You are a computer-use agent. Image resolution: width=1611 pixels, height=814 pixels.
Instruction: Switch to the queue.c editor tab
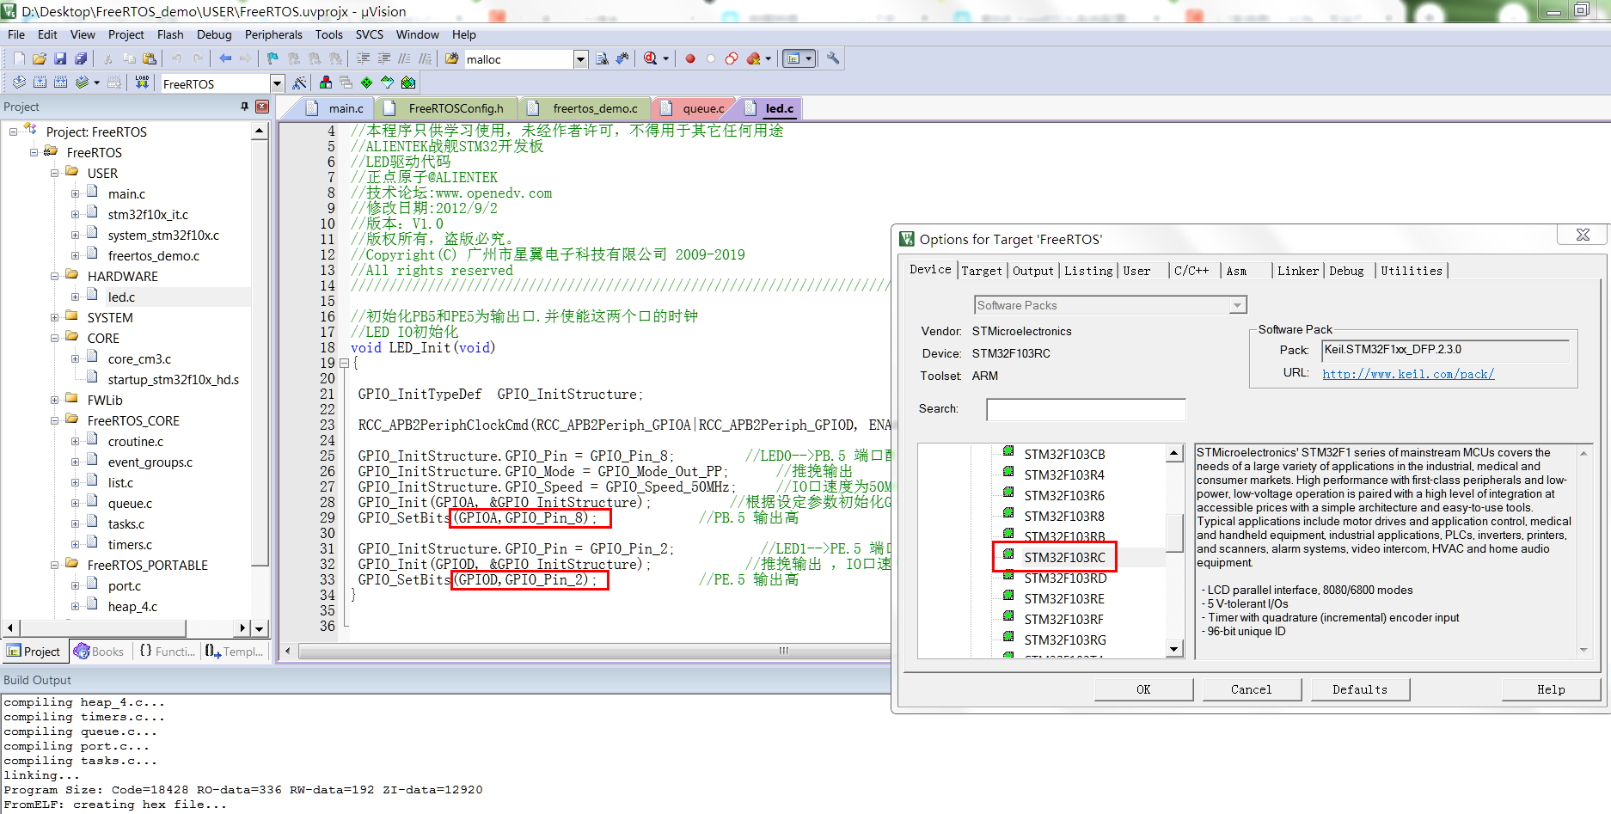click(695, 108)
